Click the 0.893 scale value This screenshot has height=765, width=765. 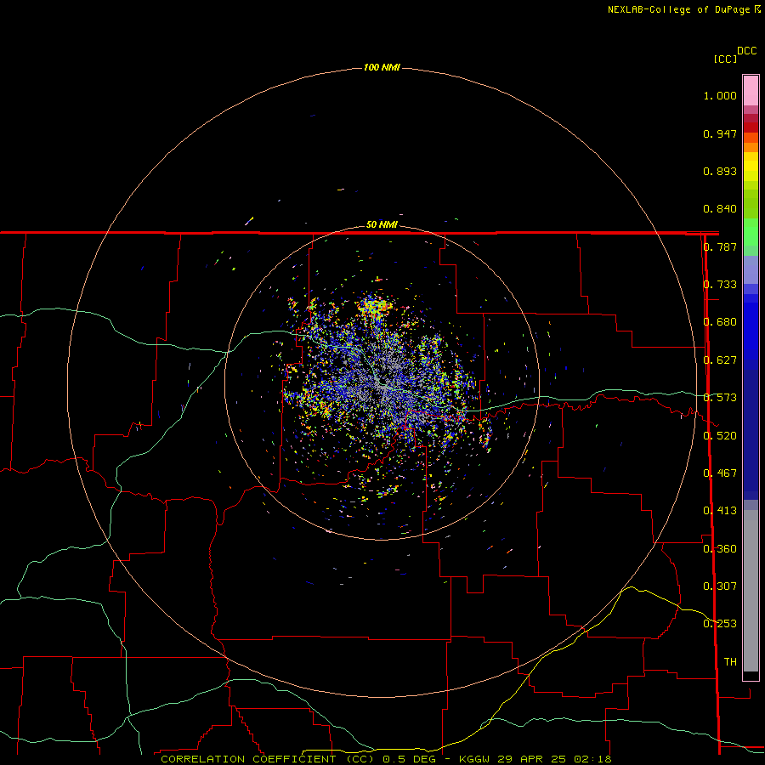tap(720, 171)
